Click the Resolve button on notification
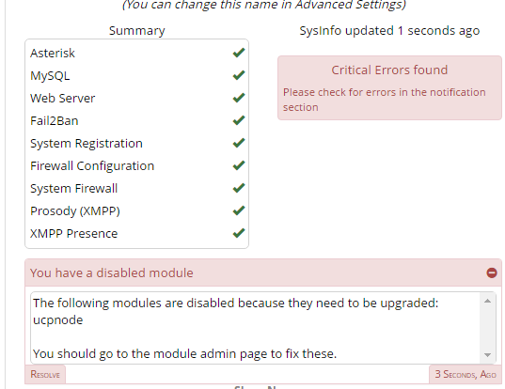Screen dimensions: 505x389 [x=45, y=374]
